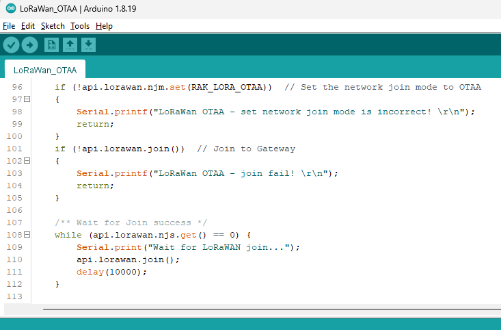Screen dimensions: 501x330
Task: Open a sketch using the Open icon
Action: click(70, 45)
